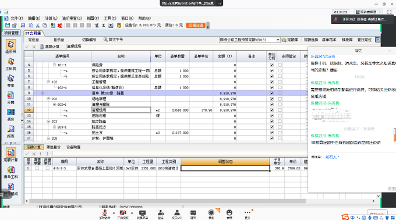396x220 pixels.
Task: Click the cut scissors toolbar icon
Action: point(38,25)
